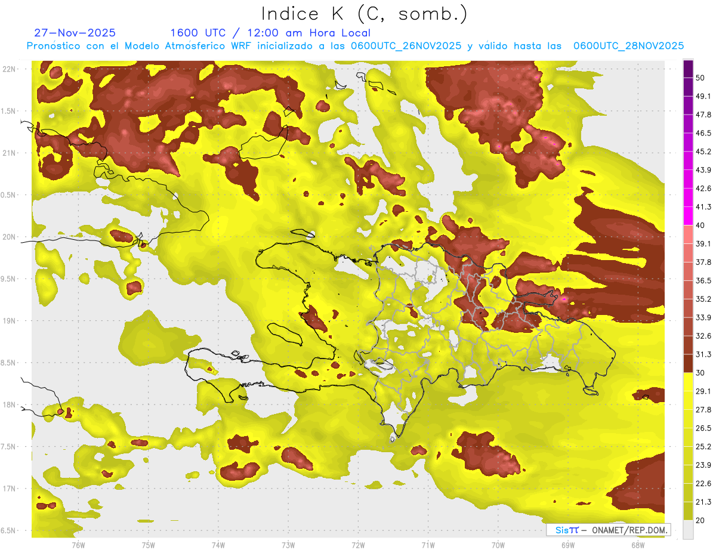Viewport: 716px width, 553px height.
Task: Click the colorbar value '30'
Action: tap(700, 372)
